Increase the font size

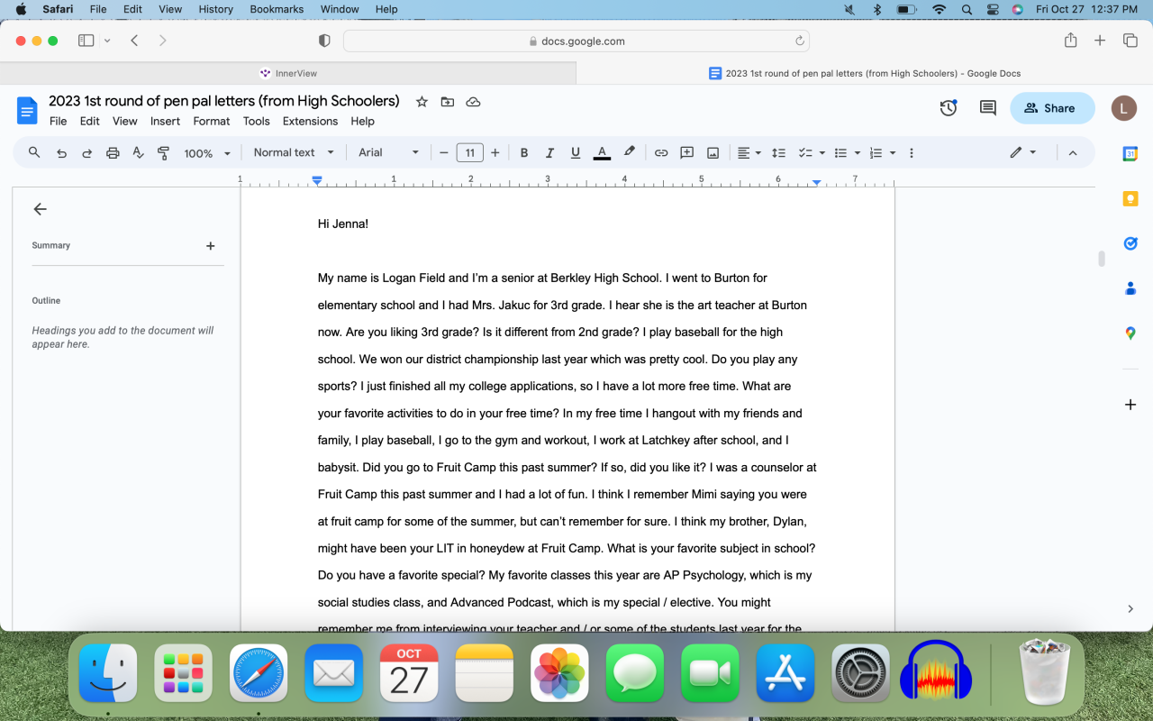495,153
